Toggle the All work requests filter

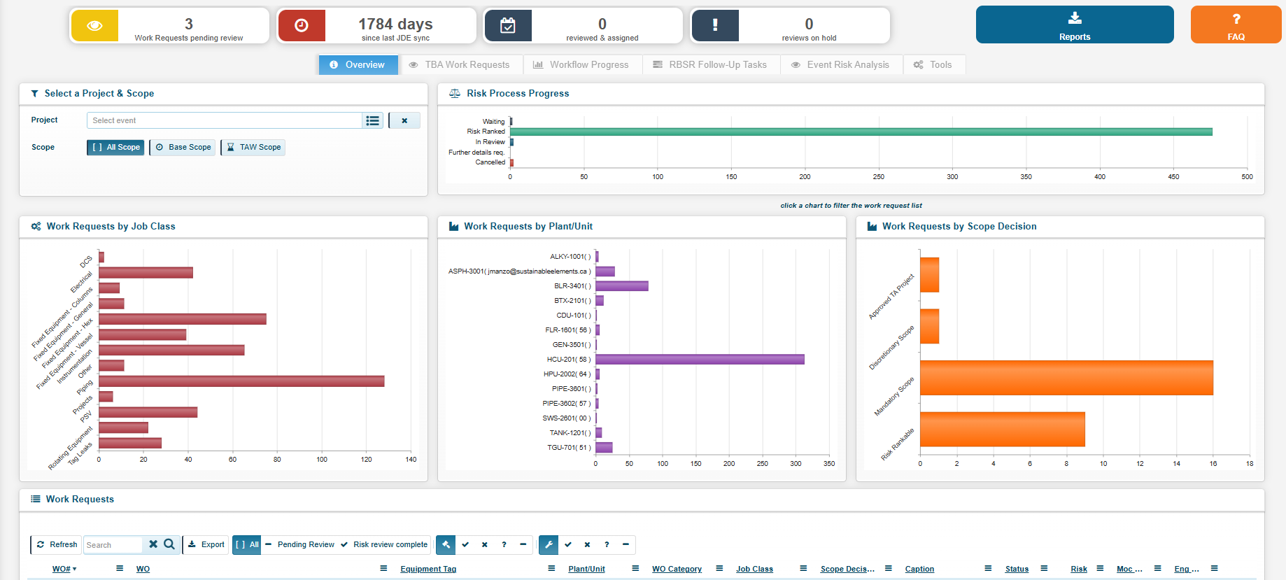point(247,544)
